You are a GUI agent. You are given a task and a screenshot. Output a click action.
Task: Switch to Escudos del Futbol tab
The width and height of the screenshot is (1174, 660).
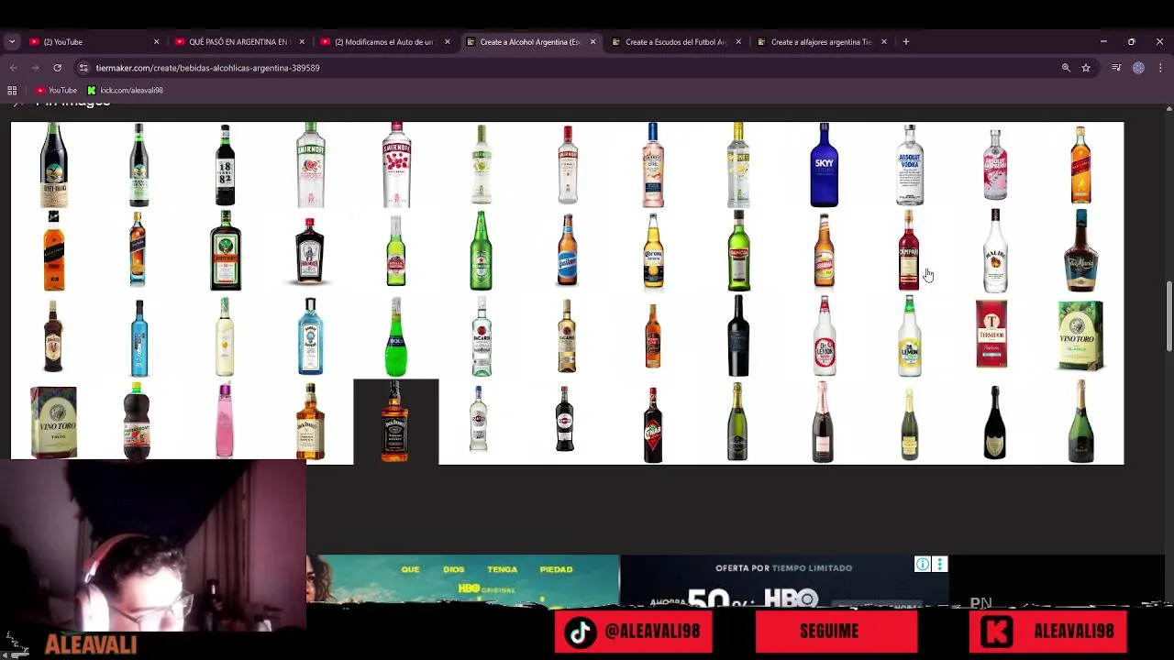(x=675, y=41)
